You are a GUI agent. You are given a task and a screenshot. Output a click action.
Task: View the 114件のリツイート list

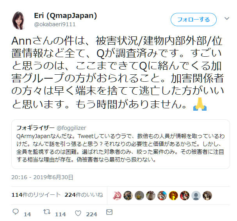coord(36,195)
